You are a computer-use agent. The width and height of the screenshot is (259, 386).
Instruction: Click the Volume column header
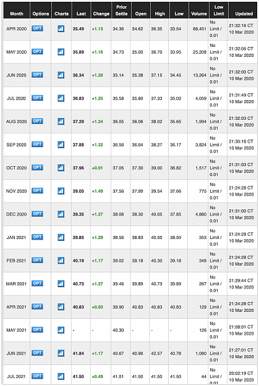(x=198, y=14)
